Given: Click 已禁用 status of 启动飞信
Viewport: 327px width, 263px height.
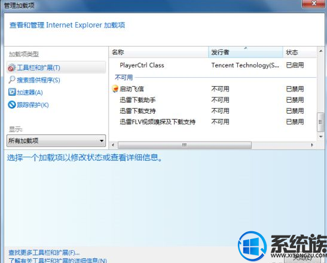Looking at the screenshot, I should point(295,89).
